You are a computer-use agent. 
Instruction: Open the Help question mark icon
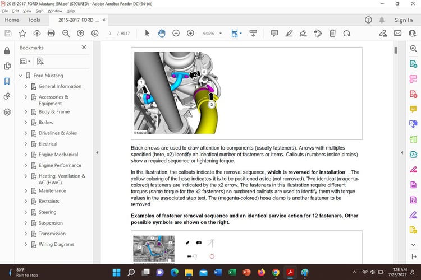[x=368, y=20]
